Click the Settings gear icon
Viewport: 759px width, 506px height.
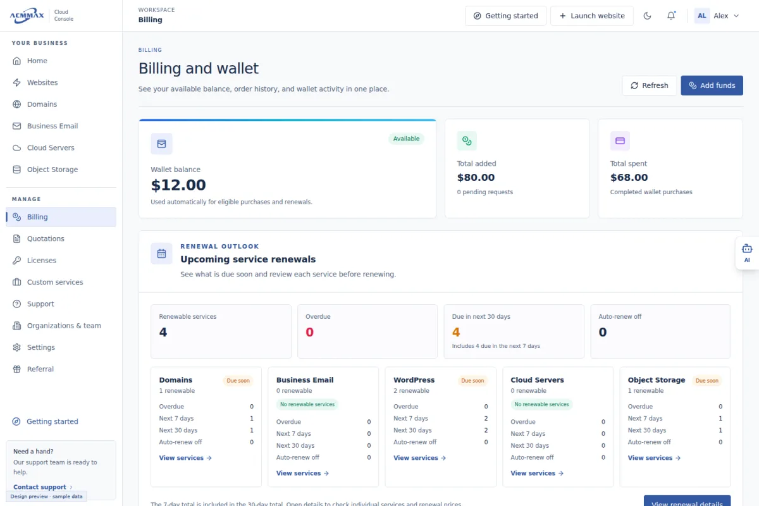click(x=17, y=347)
